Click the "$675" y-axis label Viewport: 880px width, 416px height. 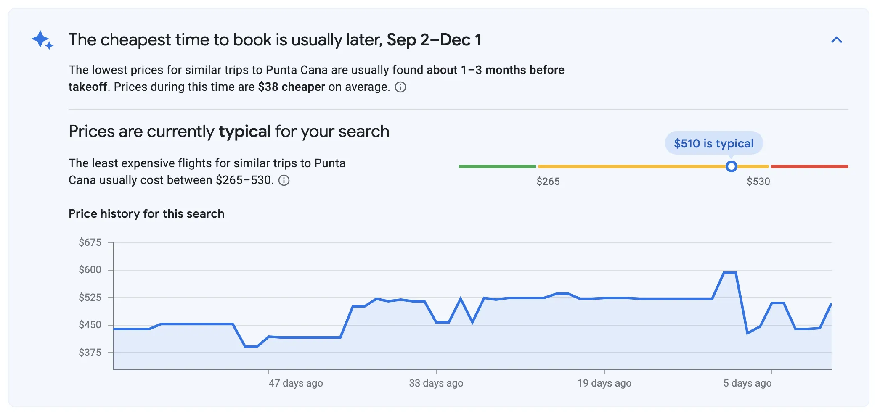(x=90, y=242)
